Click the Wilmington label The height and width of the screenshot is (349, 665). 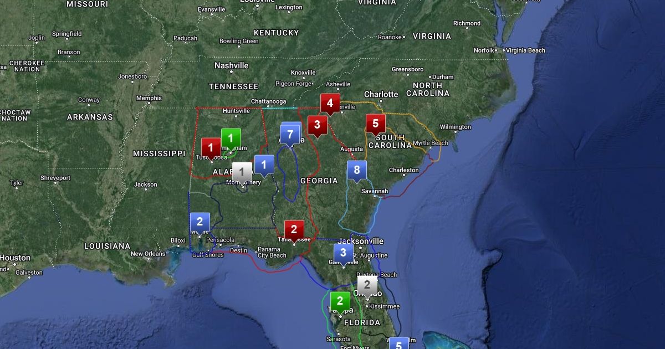click(456, 127)
